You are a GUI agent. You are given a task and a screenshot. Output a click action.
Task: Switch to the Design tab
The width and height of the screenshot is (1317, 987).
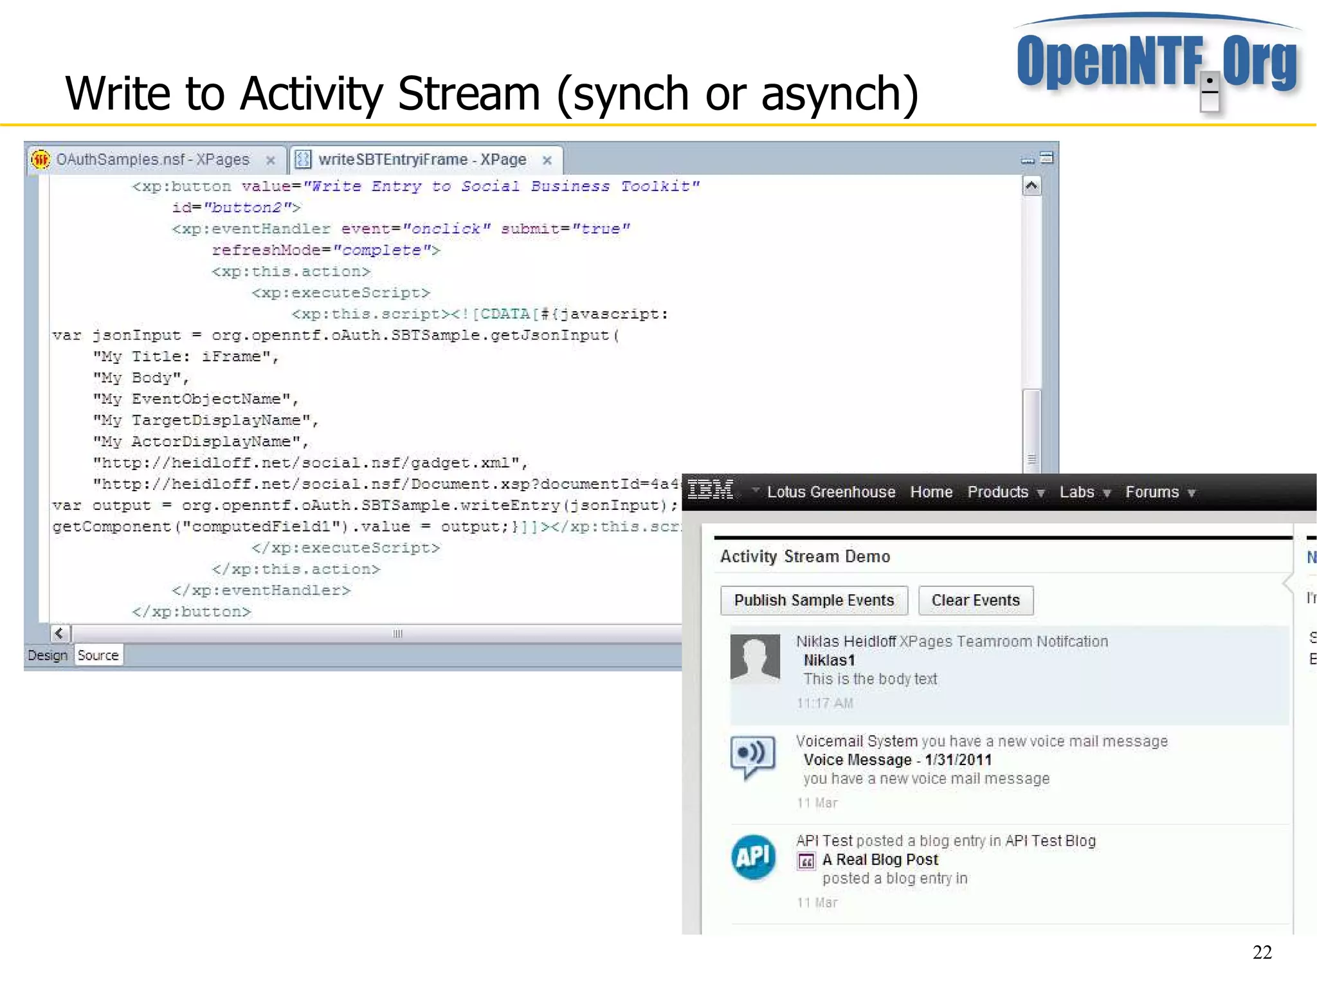48,655
